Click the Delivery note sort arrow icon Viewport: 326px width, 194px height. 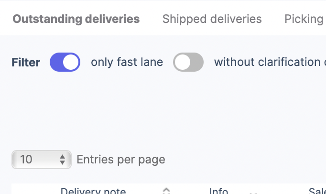pos(166,191)
